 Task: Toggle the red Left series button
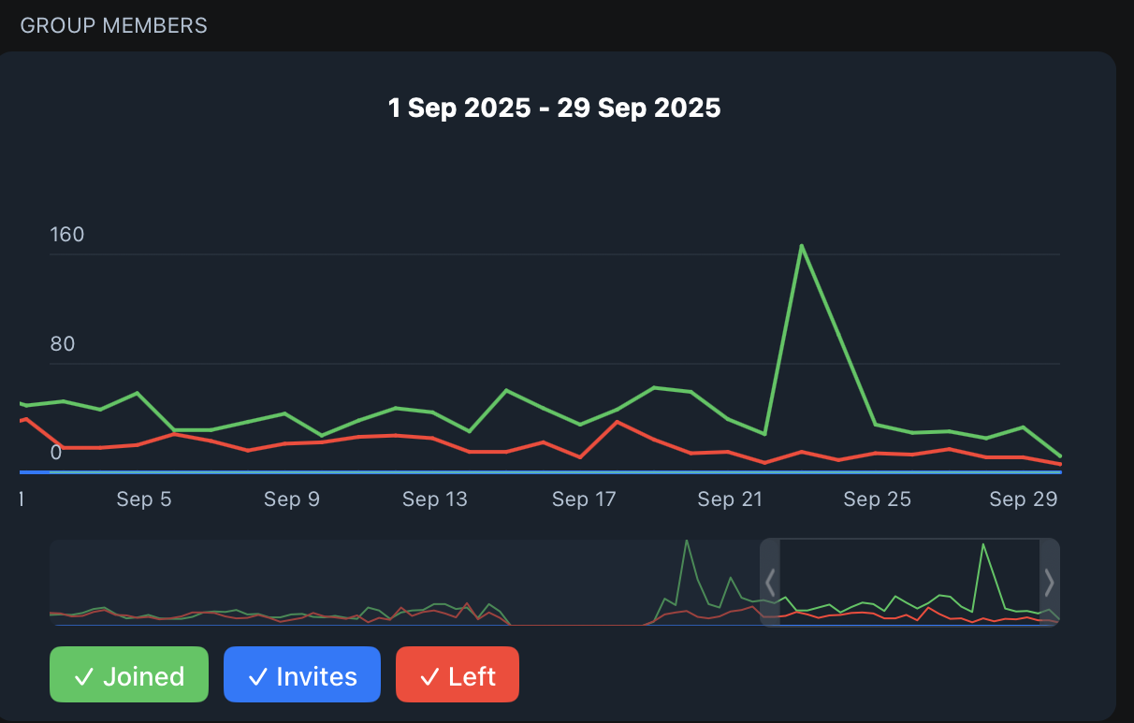[x=458, y=674]
